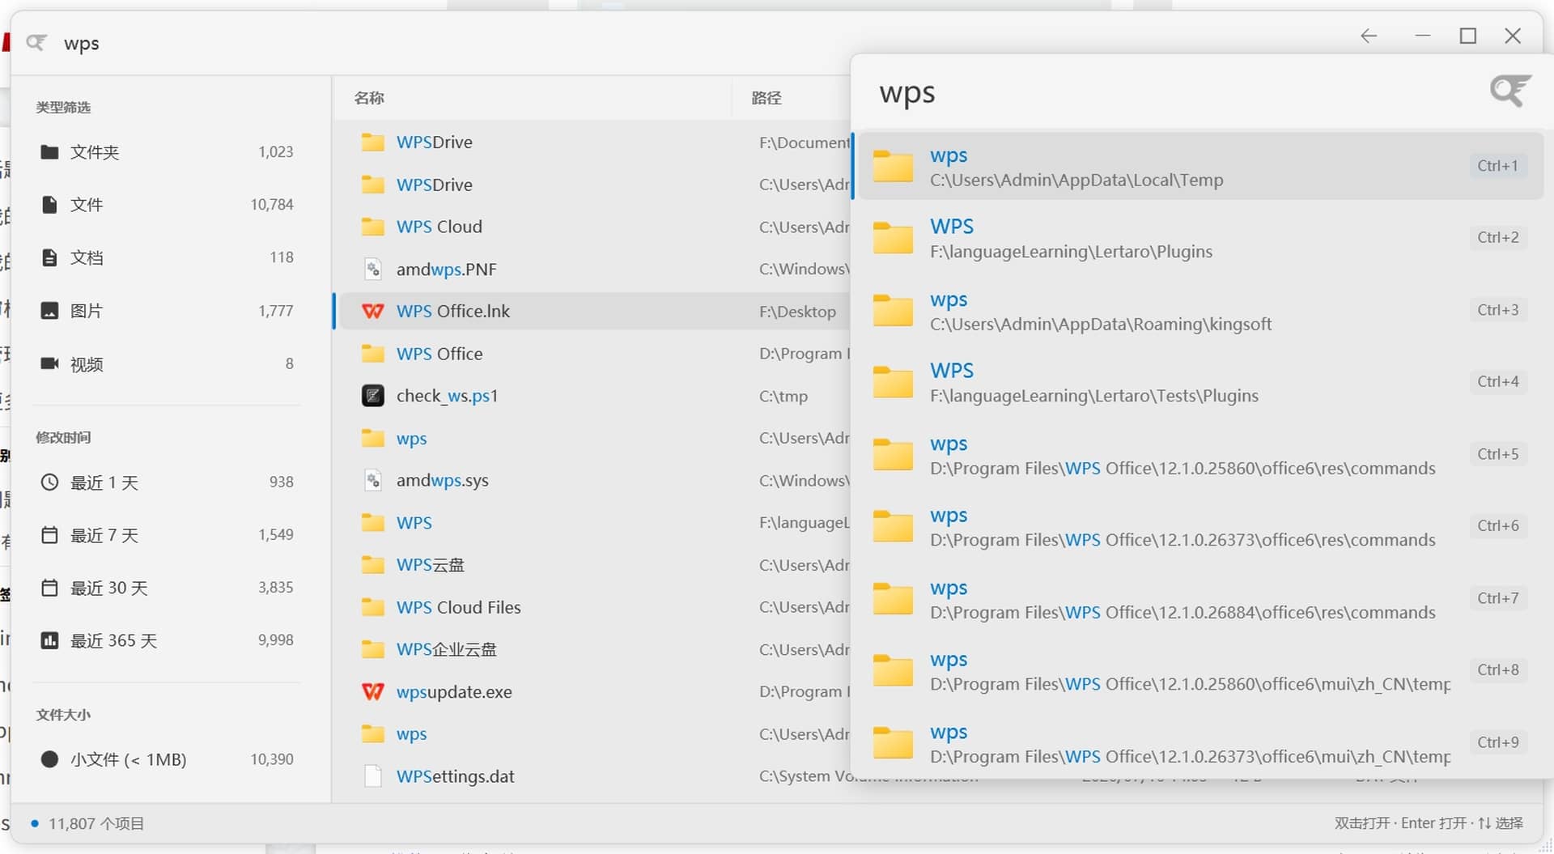
Task: Select 小文件 (< 1MB) size filter
Action: tap(166, 759)
